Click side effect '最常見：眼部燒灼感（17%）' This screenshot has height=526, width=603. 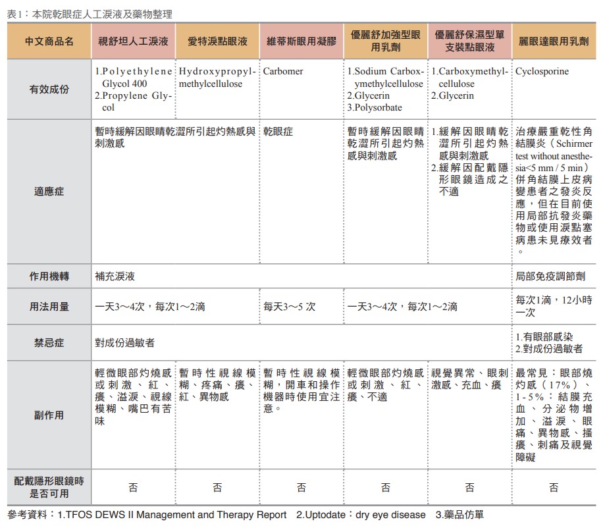point(554,379)
